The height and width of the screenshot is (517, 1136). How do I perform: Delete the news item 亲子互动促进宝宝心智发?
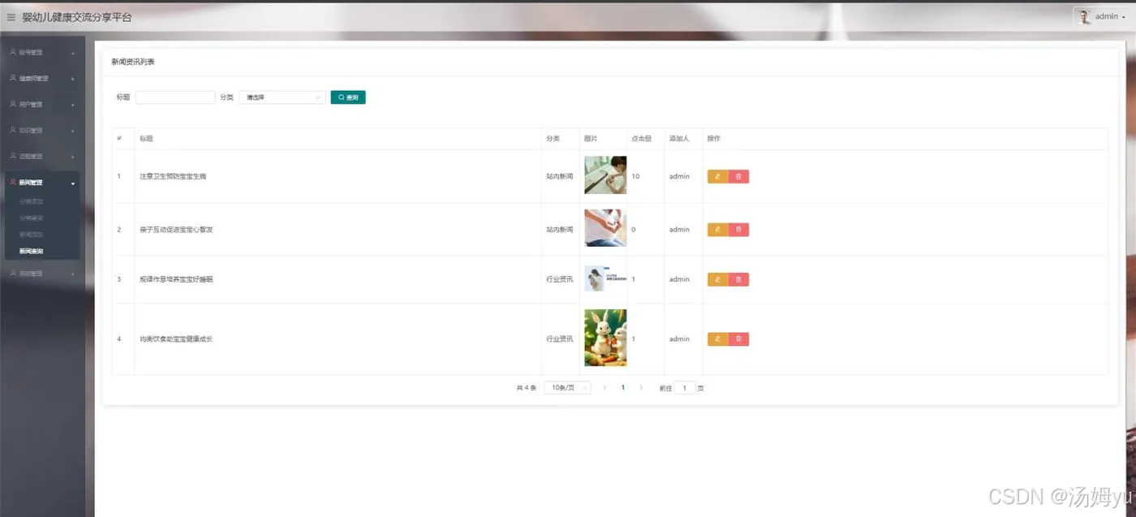click(738, 230)
